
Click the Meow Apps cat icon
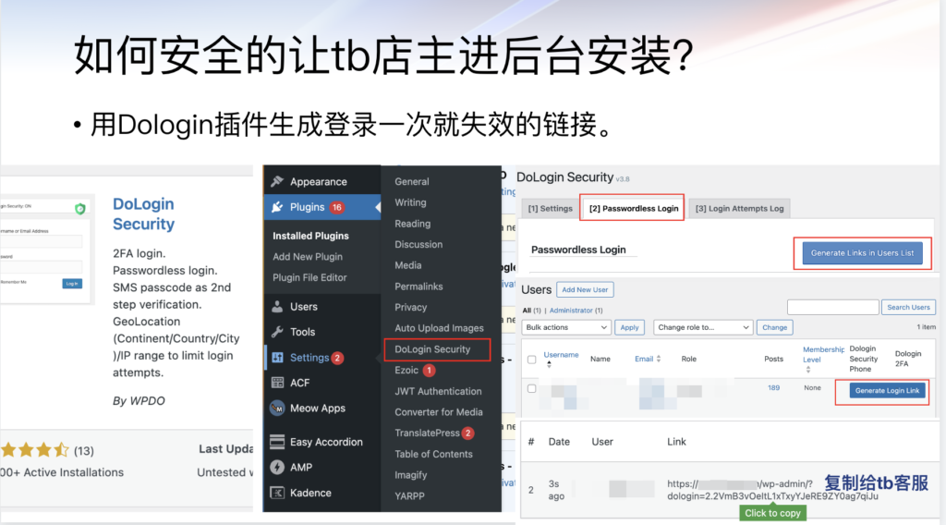click(x=277, y=408)
